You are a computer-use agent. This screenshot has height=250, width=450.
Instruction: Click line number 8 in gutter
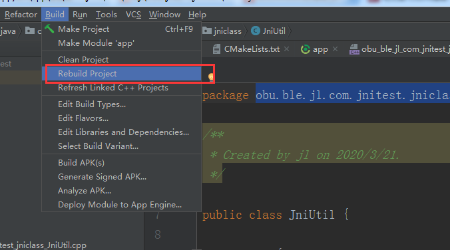point(158,235)
